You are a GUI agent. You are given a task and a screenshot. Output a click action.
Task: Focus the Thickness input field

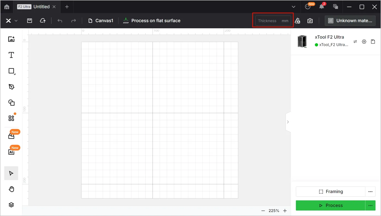pyautogui.click(x=273, y=21)
